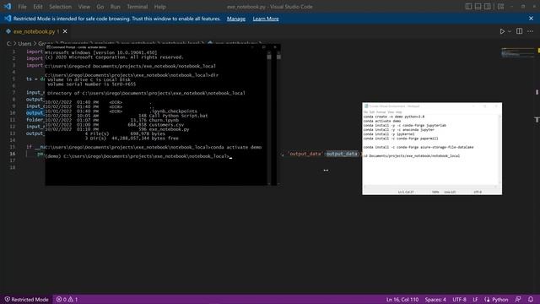Open the Format menu in Notepad
540x304 pixels.
click(x=381, y=112)
